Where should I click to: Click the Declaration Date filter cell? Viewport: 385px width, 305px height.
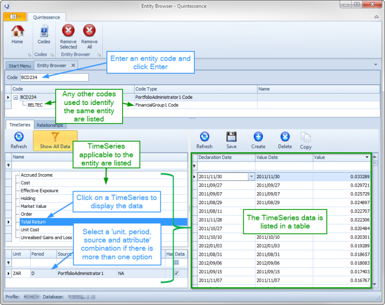coord(226,166)
